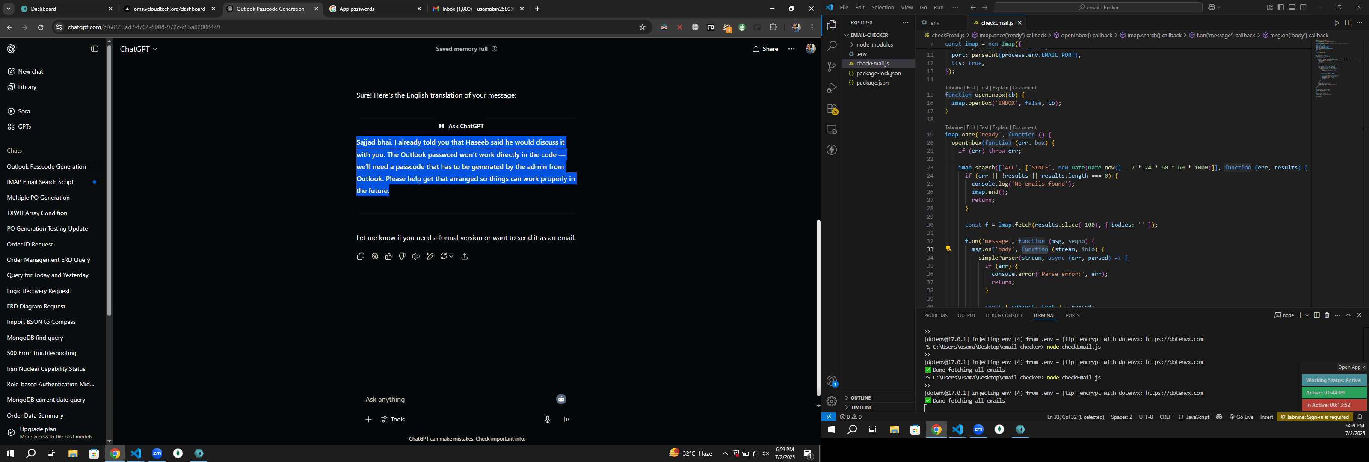Start dictation with microphone icon in ChatGPT
This screenshot has width=1369, height=462.
tap(548, 420)
